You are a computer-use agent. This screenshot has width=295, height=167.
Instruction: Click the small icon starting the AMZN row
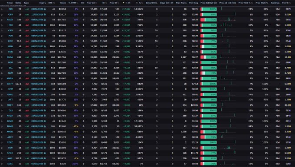pyautogui.click(x=2, y=132)
